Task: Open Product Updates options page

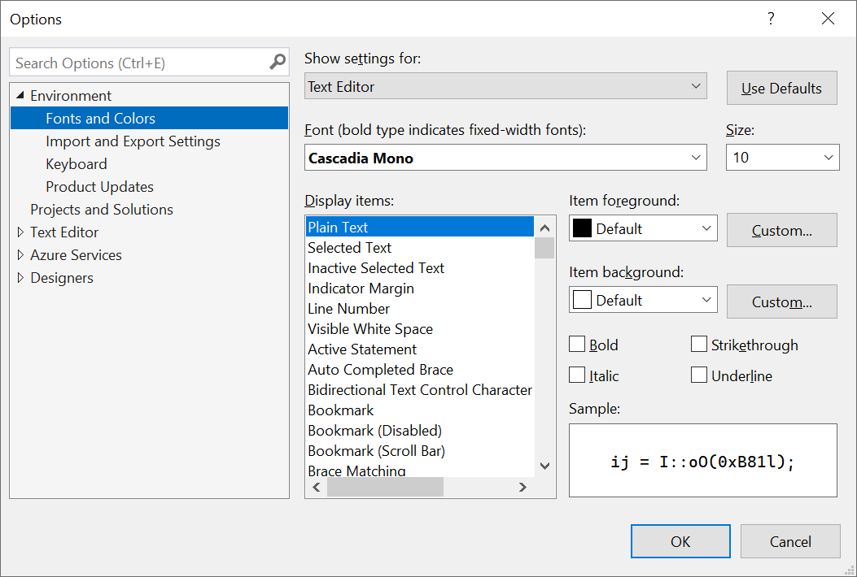Action: [99, 187]
